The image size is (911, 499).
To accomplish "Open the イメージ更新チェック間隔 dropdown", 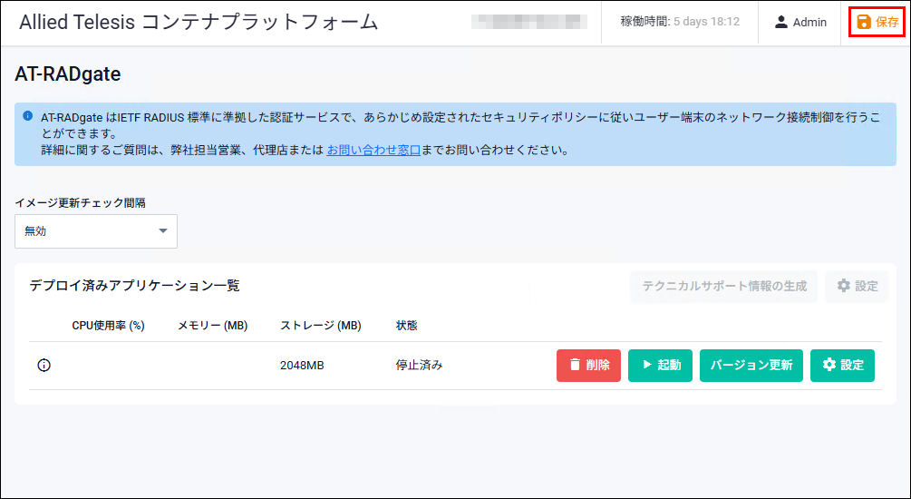I will pyautogui.click(x=96, y=231).
